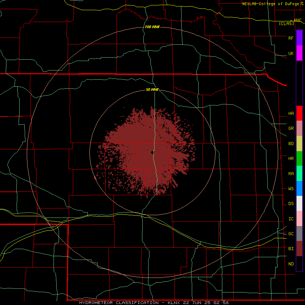
Task: Click the 100 NMI range ring label
Action: 152,27
